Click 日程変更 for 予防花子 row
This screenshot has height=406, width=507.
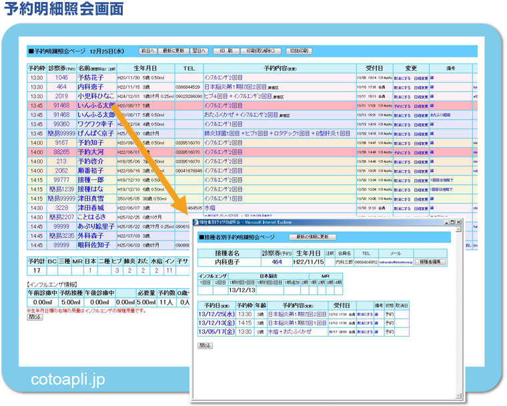click(421, 78)
